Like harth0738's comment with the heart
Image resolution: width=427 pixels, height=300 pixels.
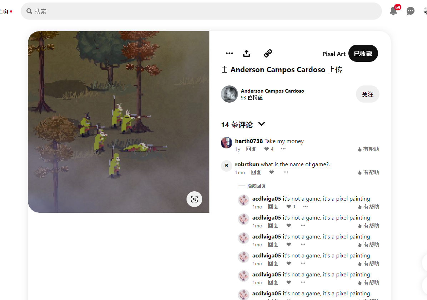(267, 149)
